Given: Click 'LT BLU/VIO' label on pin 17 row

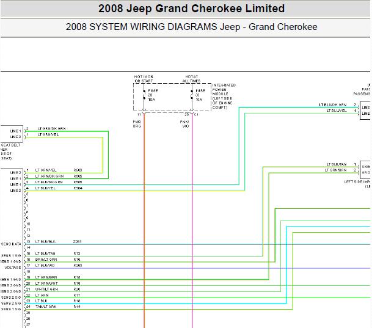Looking at the screenshot, I should 45,265.
